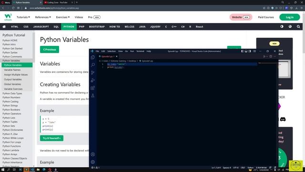Open browser downloads icon

tap(296, 8)
